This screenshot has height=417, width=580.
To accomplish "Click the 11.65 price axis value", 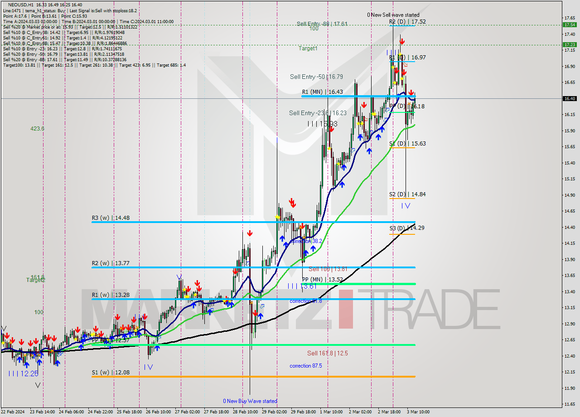I will (x=570, y=404).
